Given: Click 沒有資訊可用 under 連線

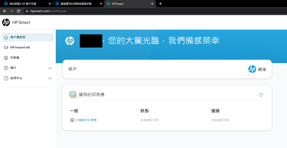Looking at the screenshot, I should click(x=220, y=120).
